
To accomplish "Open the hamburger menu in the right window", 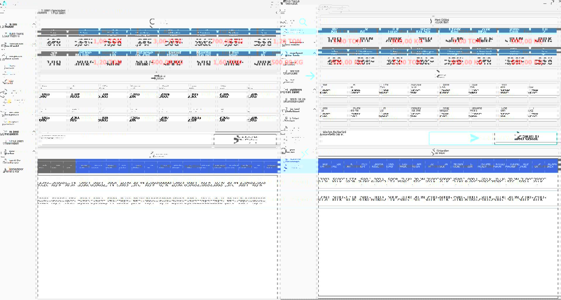I will click(283, 12).
